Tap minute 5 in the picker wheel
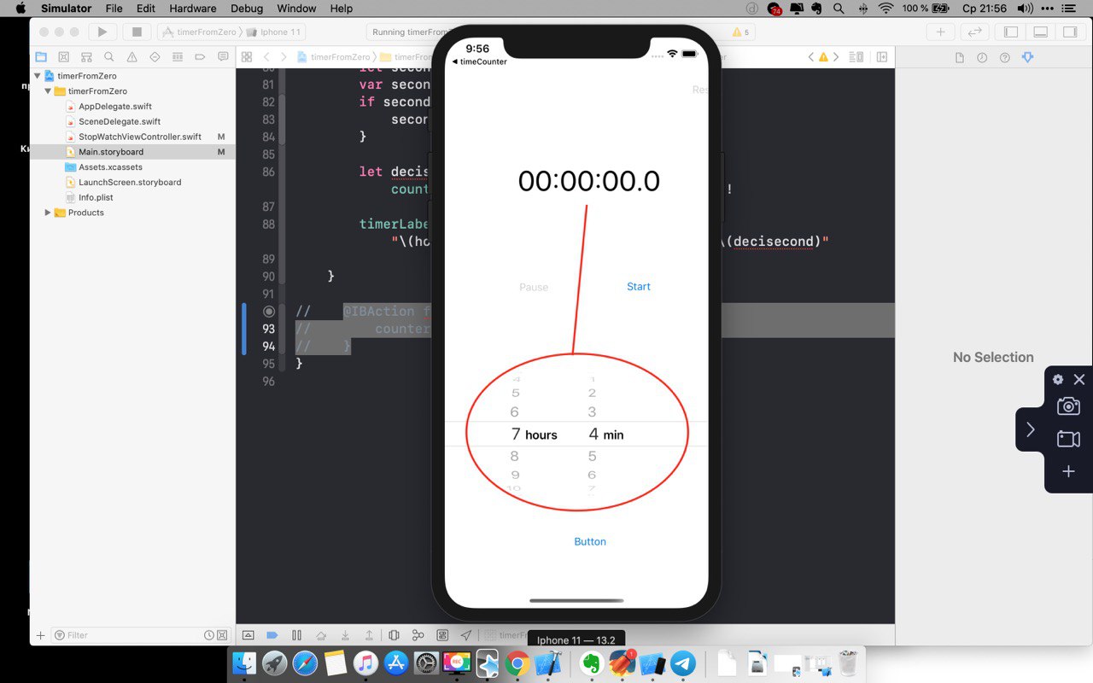Screen dimensions: 1093x683 pyautogui.click(x=592, y=456)
